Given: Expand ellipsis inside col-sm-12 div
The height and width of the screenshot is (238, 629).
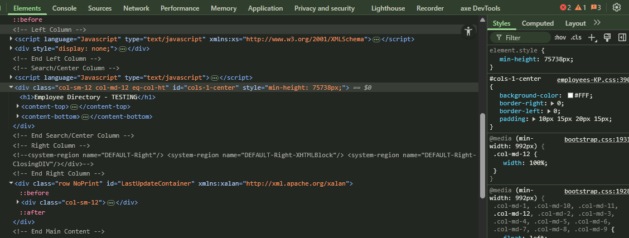Looking at the screenshot, I should coord(111,203).
